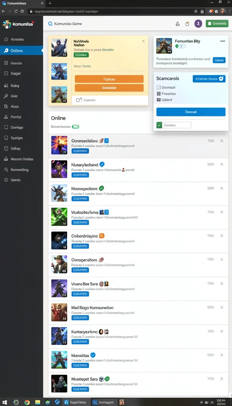Click the Deliay sidebar icon
Viewport: 232px width, 406px height.
pos(6,148)
